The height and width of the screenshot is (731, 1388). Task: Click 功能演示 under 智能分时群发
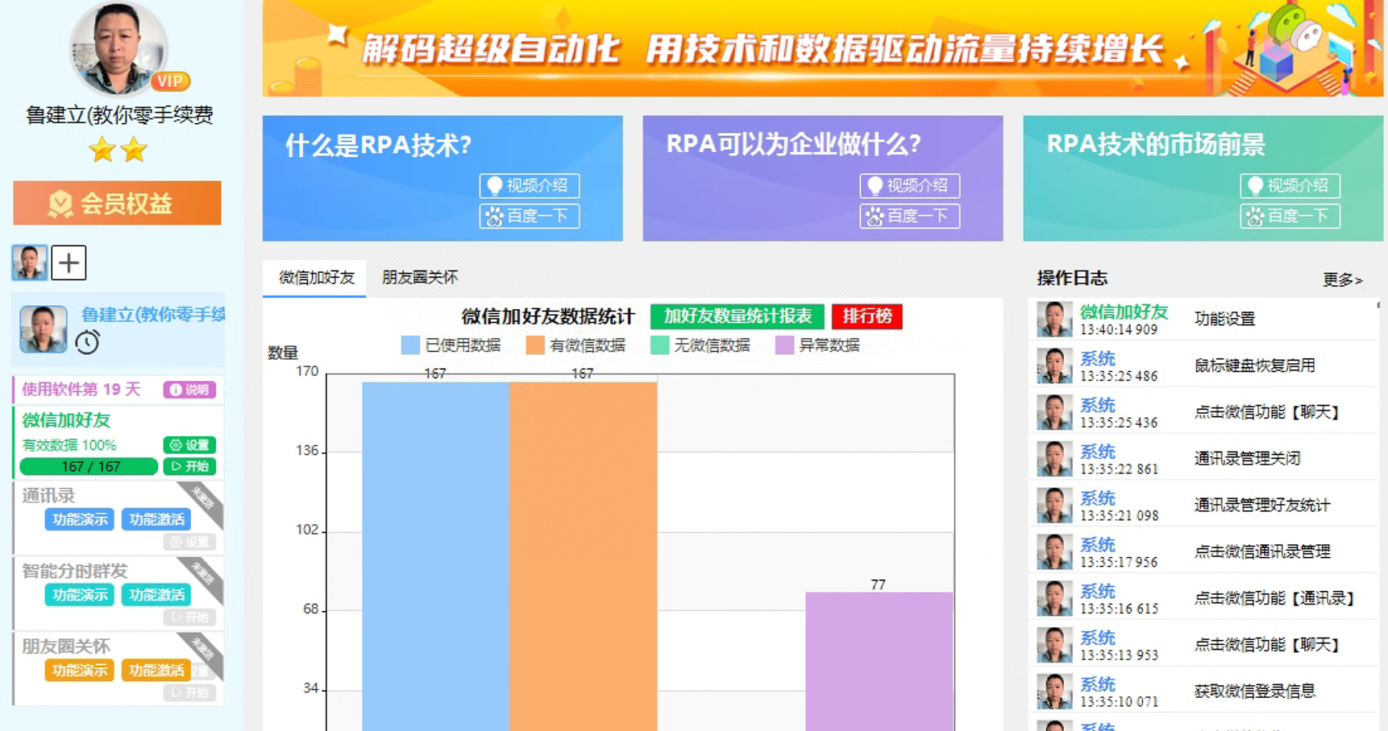(79, 595)
